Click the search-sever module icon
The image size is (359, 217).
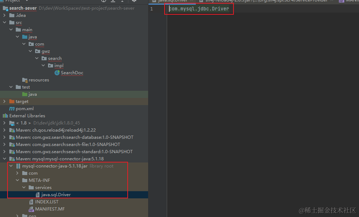[5, 8]
